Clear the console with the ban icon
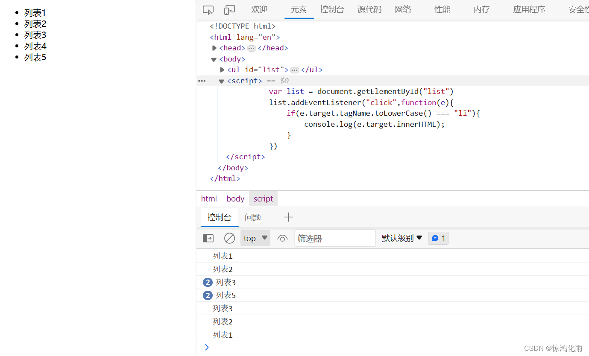Image resolution: width=589 pixels, height=356 pixels. click(x=229, y=238)
